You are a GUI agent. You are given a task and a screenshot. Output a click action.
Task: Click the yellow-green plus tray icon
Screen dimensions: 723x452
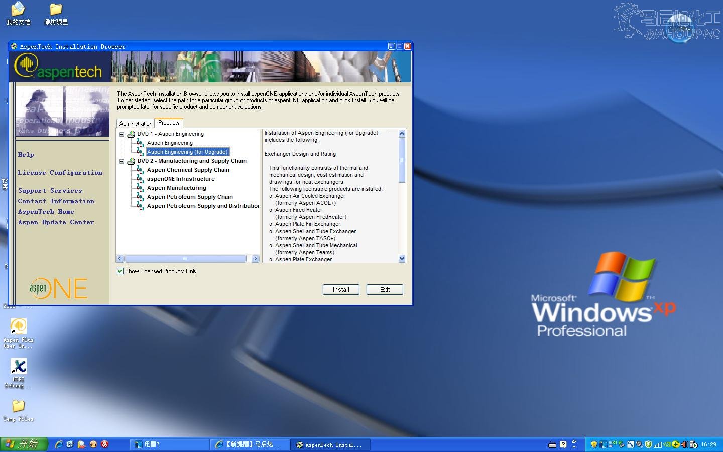coord(675,444)
